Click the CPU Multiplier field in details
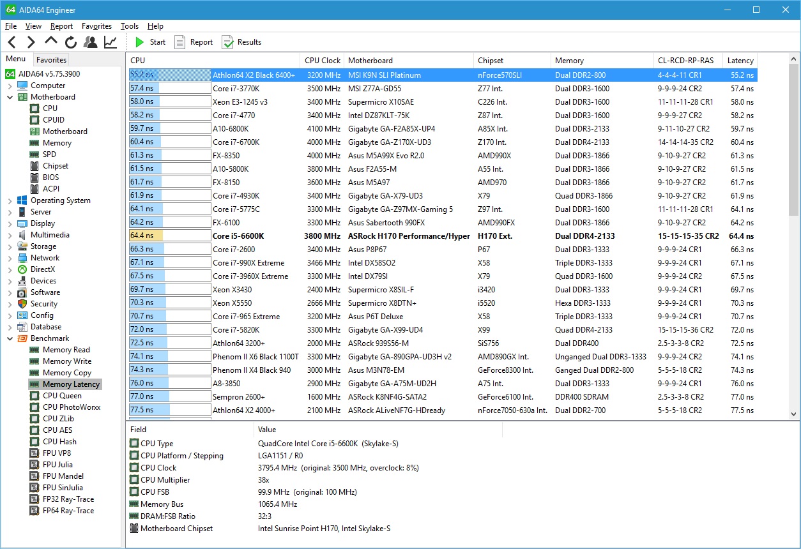Screen dimensions: 801x549 [x=165, y=480]
